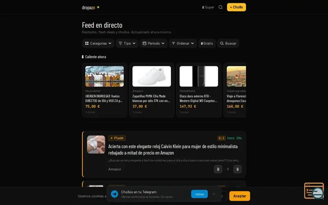
Task: Click the Buscar filter button
Action: [x=228, y=43]
